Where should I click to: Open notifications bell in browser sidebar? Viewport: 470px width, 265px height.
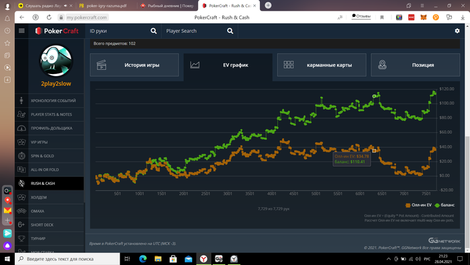[x=7, y=19]
